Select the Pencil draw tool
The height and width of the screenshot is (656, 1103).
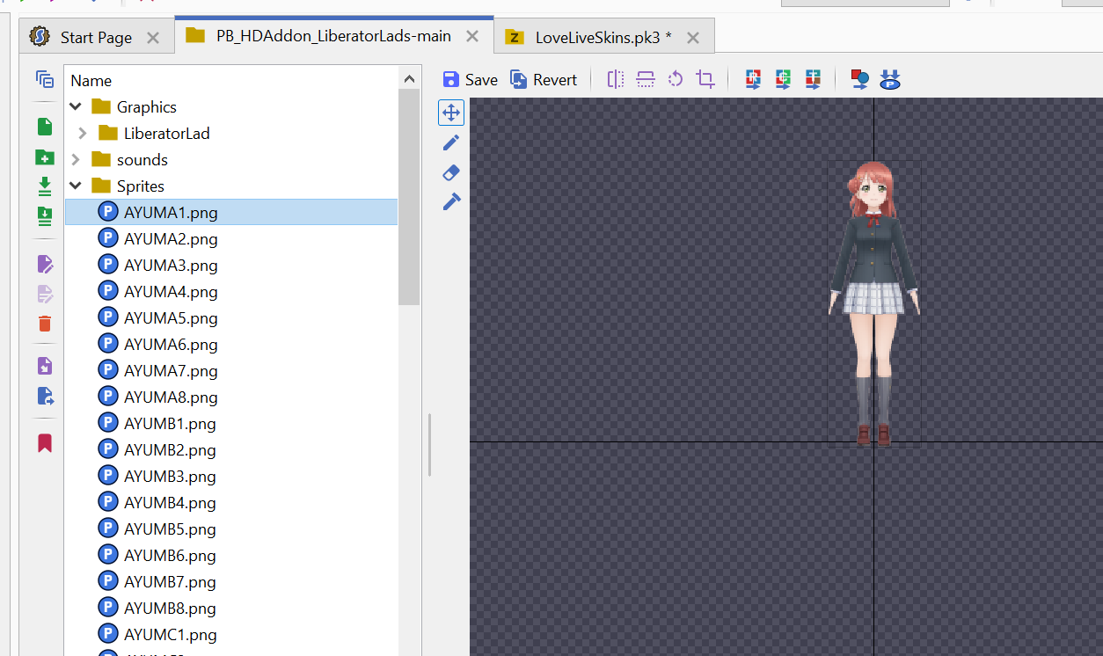(x=451, y=142)
